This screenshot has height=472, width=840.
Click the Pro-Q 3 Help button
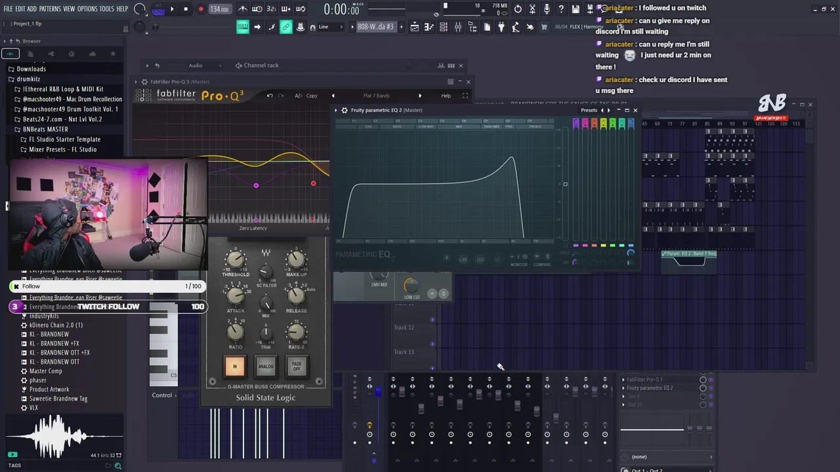click(446, 96)
